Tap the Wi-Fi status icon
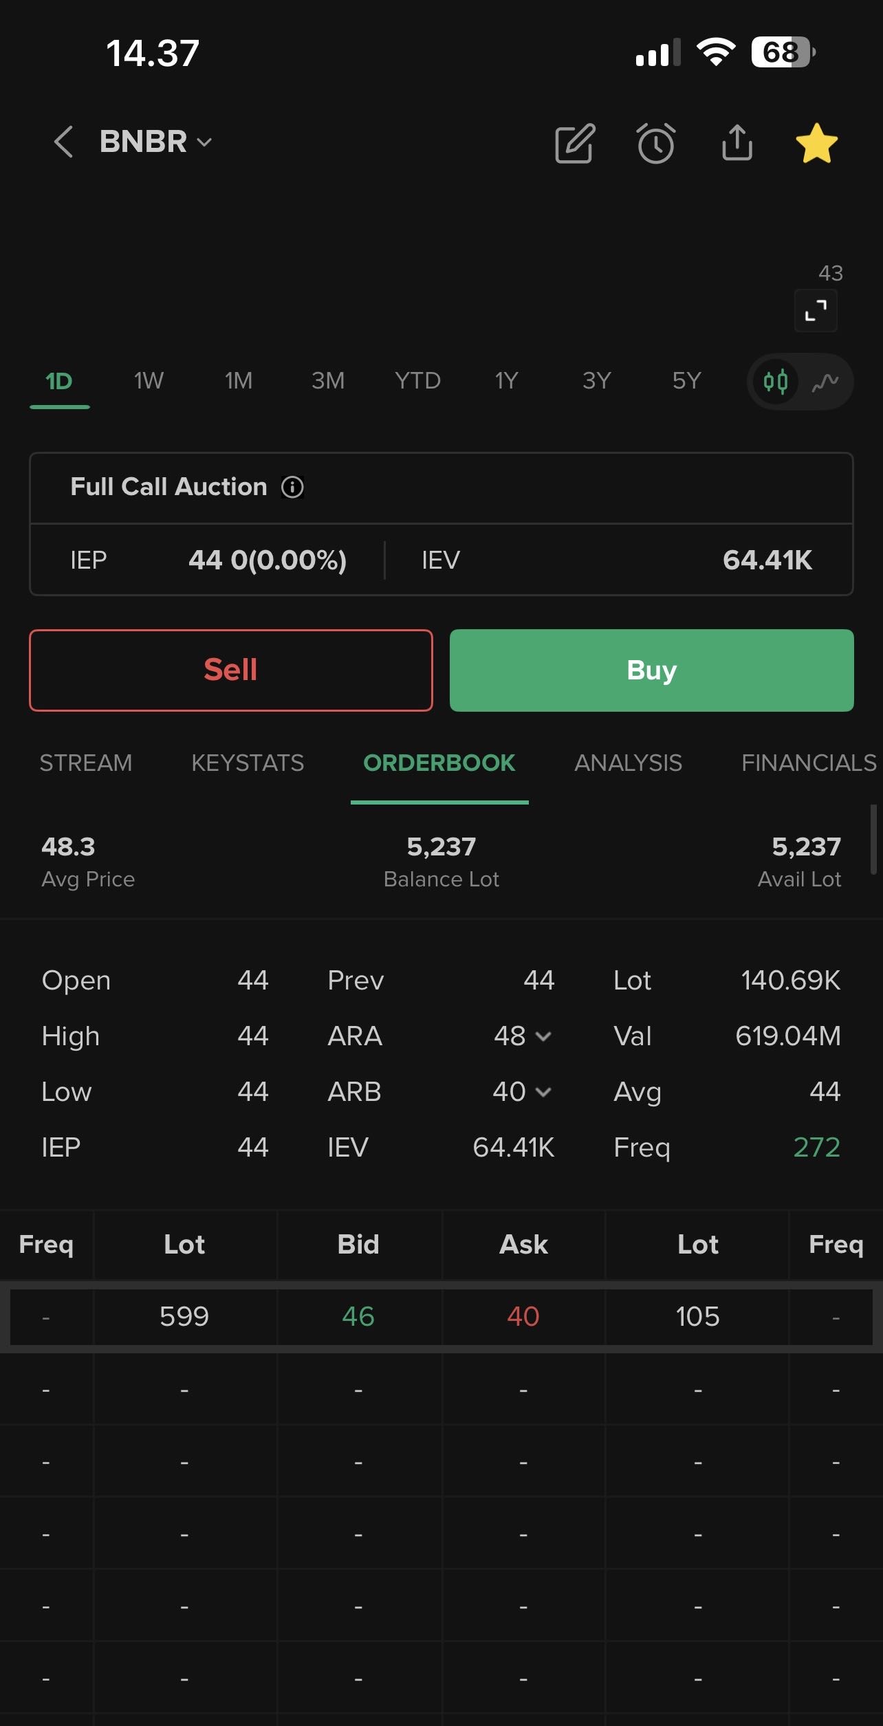This screenshot has width=883, height=1726. 716,52
